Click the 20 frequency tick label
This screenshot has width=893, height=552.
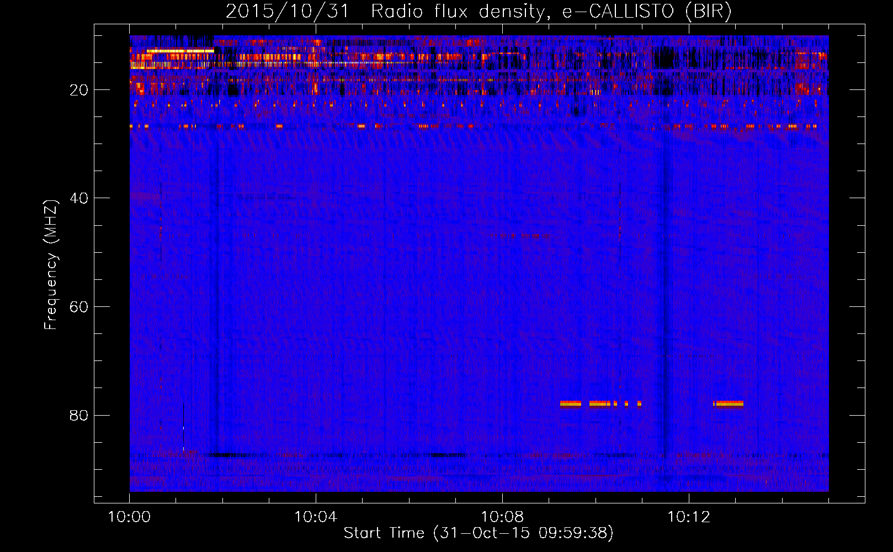pyautogui.click(x=79, y=90)
